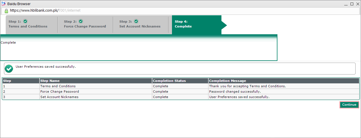Click 'User Preferences saved successfully.' table cell in row 3
The image size is (361, 138).
click(x=284, y=97)
